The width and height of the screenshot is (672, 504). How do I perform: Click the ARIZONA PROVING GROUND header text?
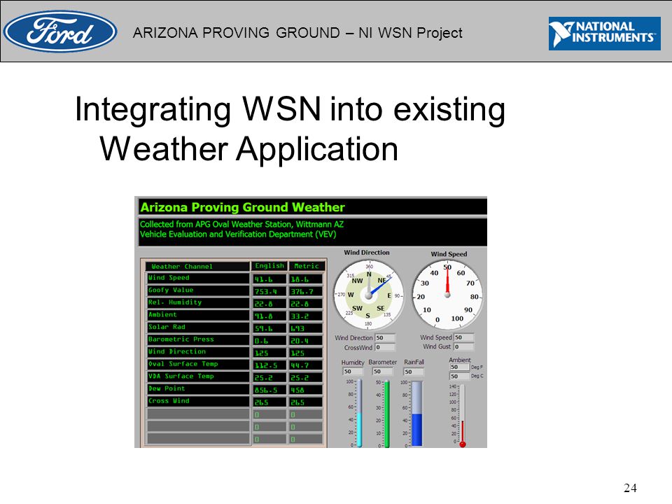tap(297, 33)
